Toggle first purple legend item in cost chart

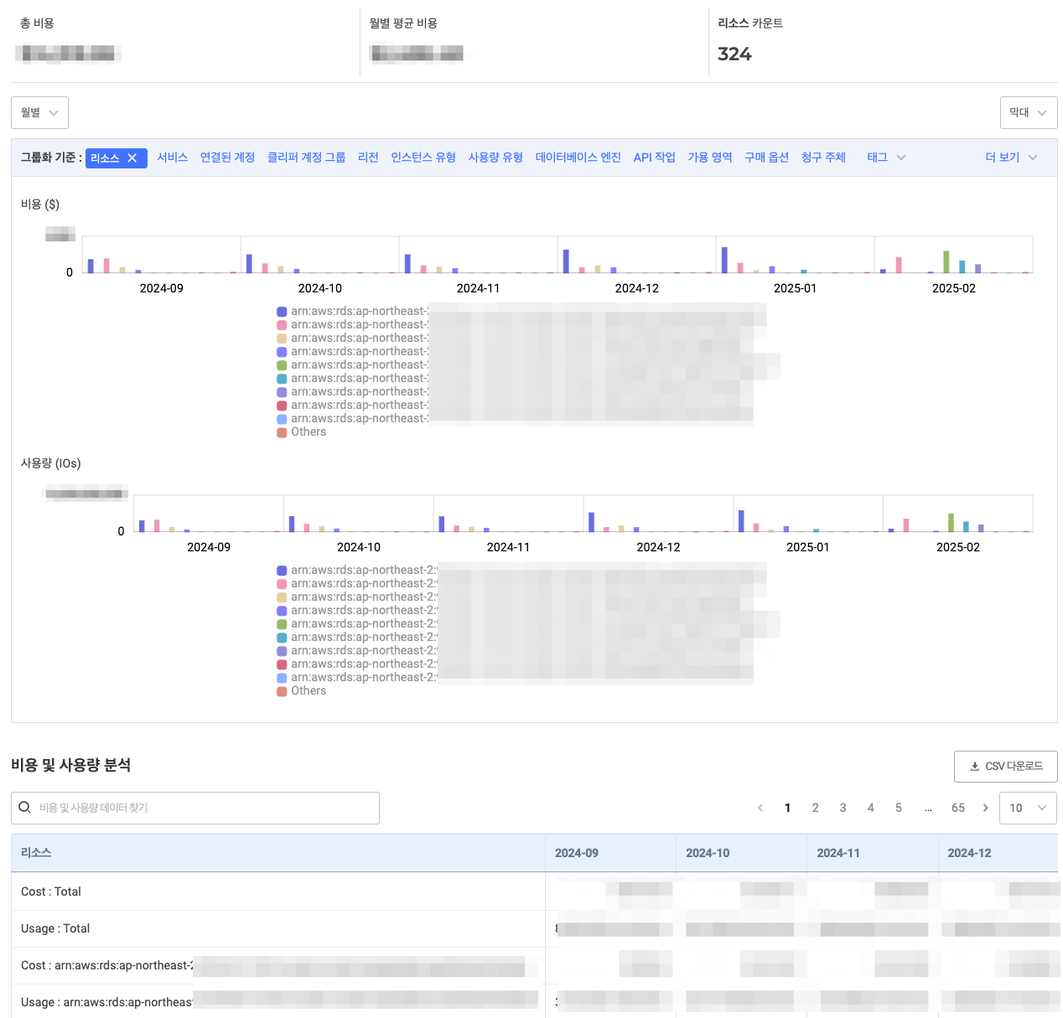coord(352,312)
